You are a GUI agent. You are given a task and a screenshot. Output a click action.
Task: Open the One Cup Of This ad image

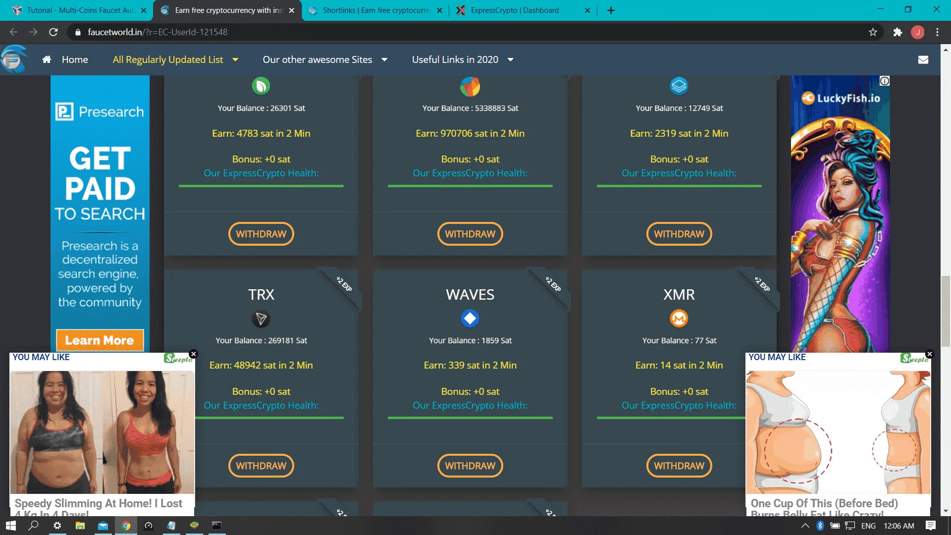pos(838,432)
